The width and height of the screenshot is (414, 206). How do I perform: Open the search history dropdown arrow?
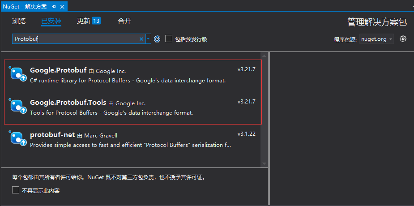click(x=149, y=39)
